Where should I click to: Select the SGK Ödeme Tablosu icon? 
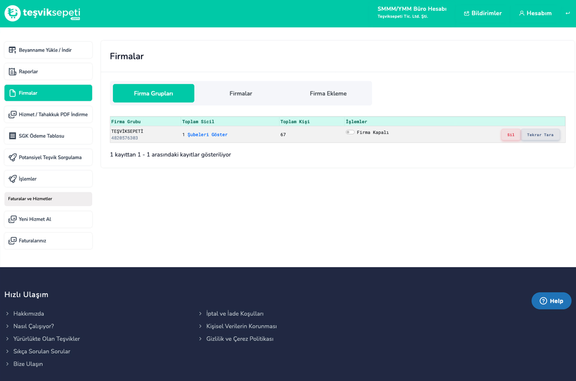[x=13, y=136]
